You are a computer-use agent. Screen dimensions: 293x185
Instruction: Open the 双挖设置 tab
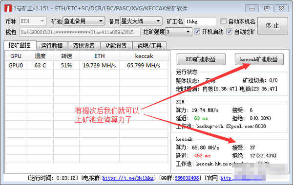[x=84, y=46]
